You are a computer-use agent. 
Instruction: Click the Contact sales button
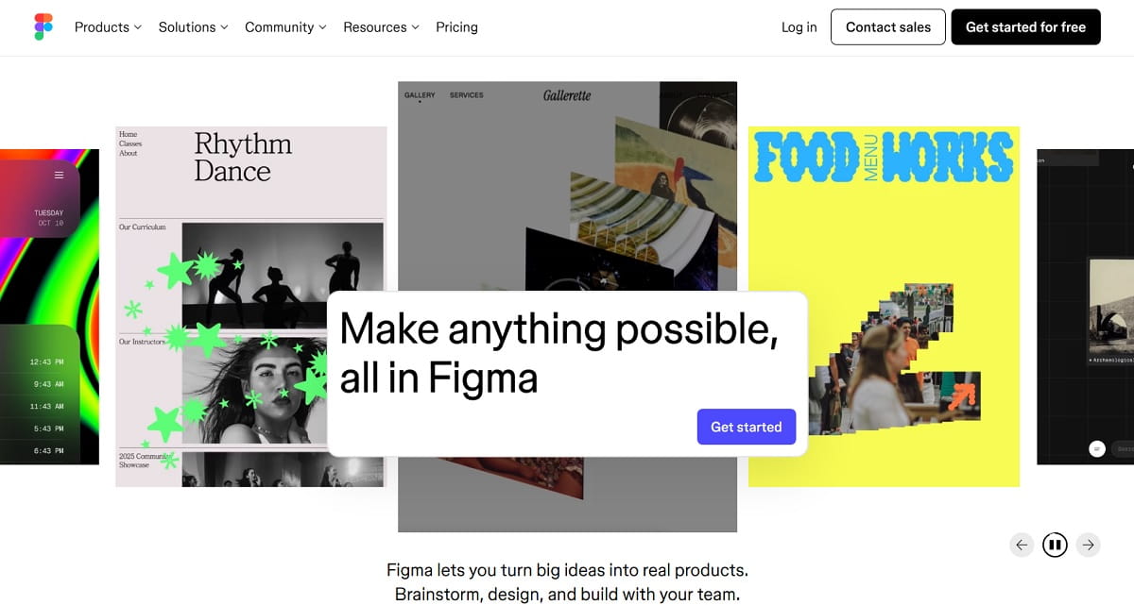coord(887,27)
